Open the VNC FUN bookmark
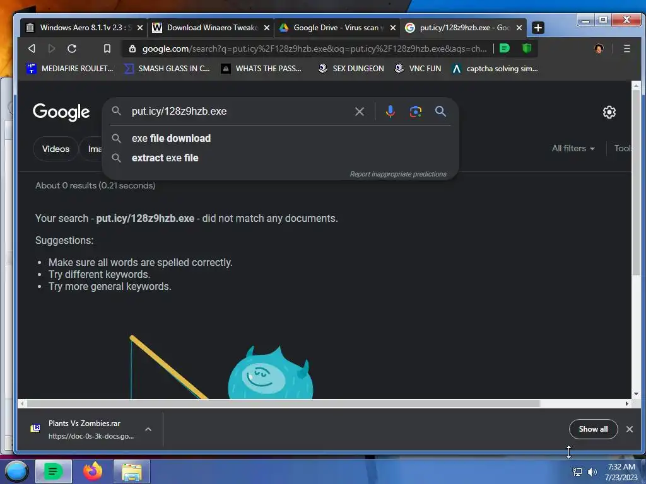The width and height of the screenshot is (646, 484). coord(418,69)
